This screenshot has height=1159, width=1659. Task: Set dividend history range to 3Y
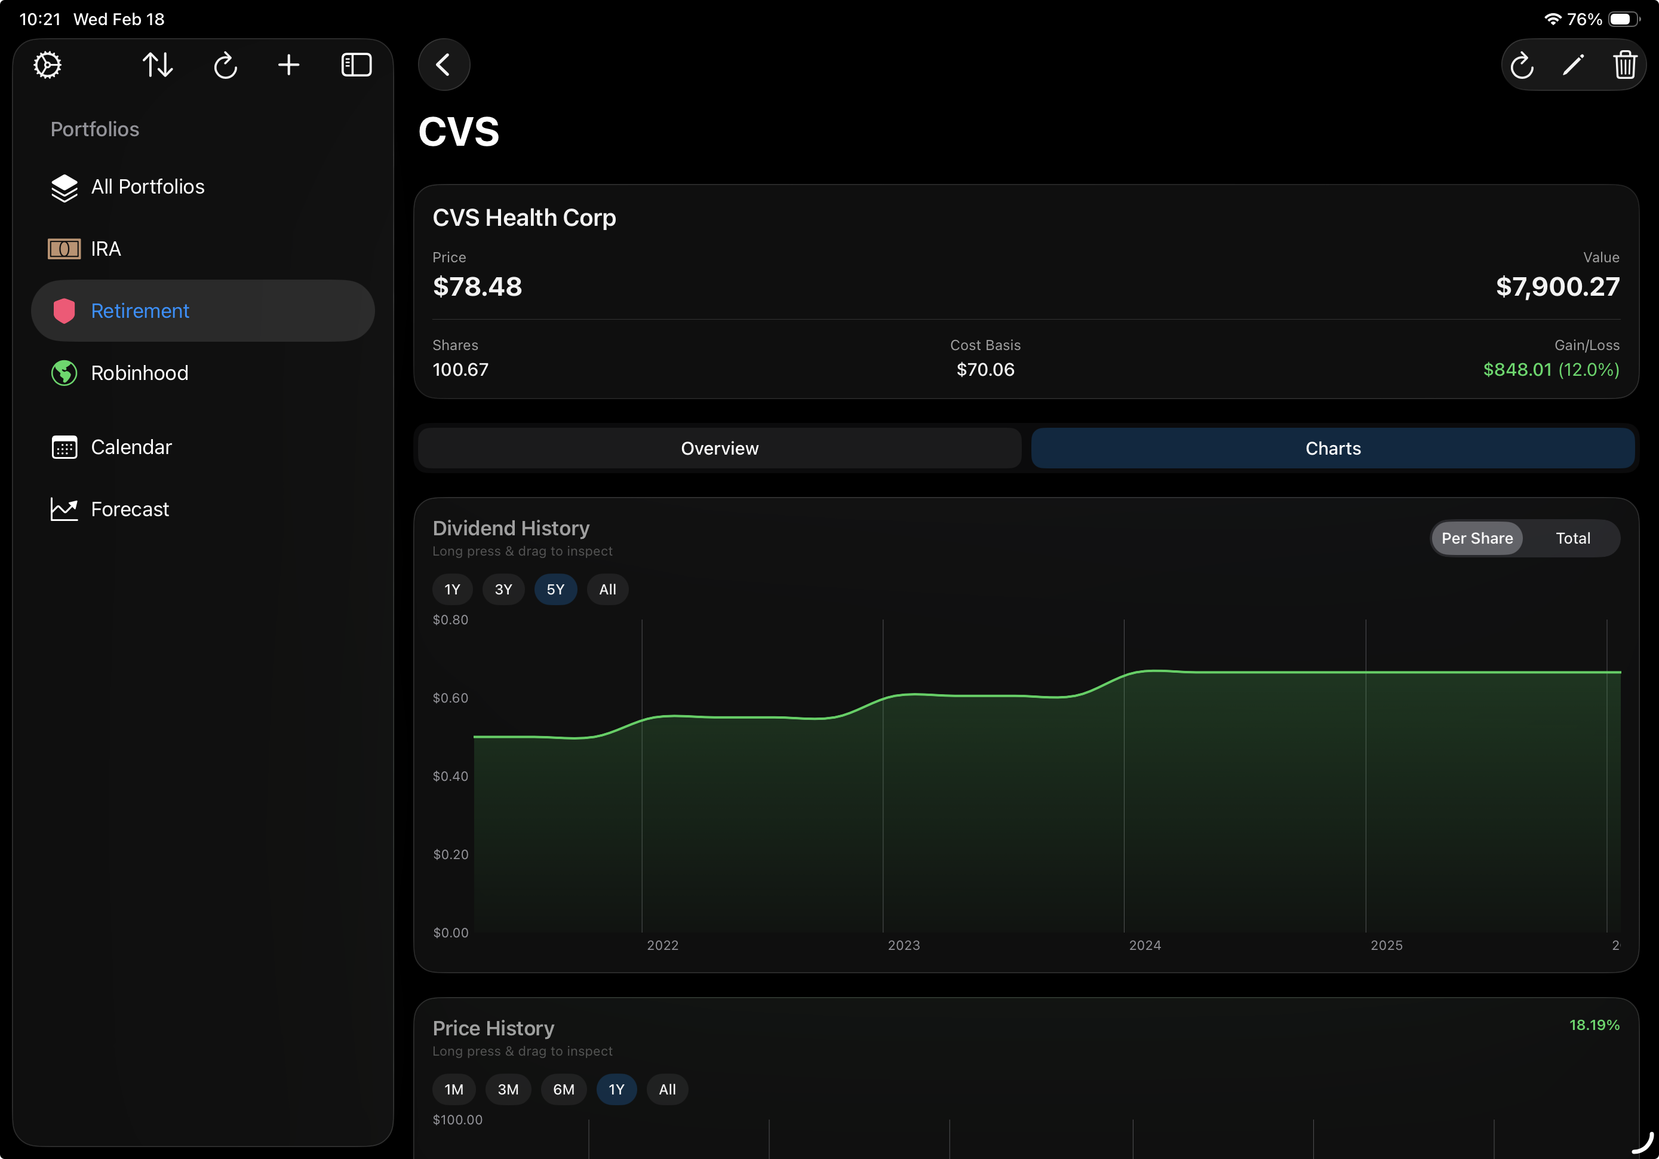(x=503, y=589)
